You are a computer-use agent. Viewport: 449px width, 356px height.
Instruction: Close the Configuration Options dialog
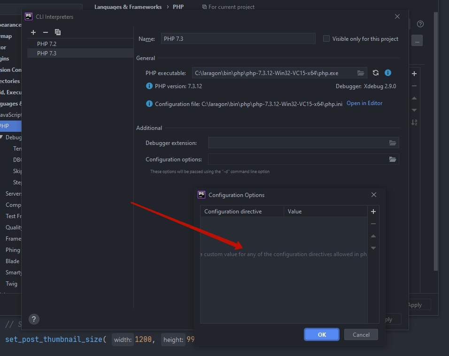click(374, 195)
